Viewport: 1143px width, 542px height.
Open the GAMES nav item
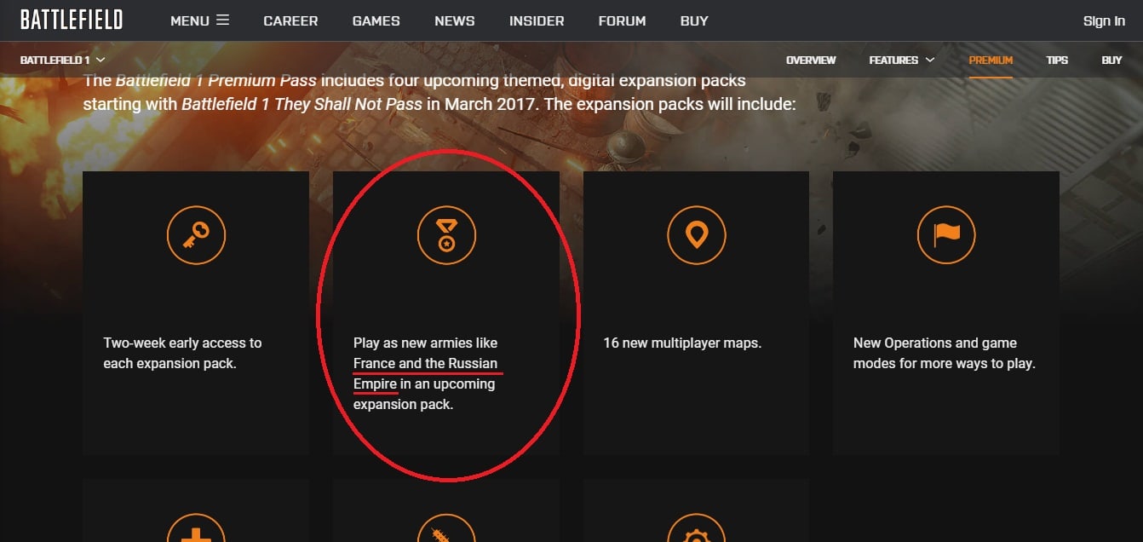click(x=376, y=20)
